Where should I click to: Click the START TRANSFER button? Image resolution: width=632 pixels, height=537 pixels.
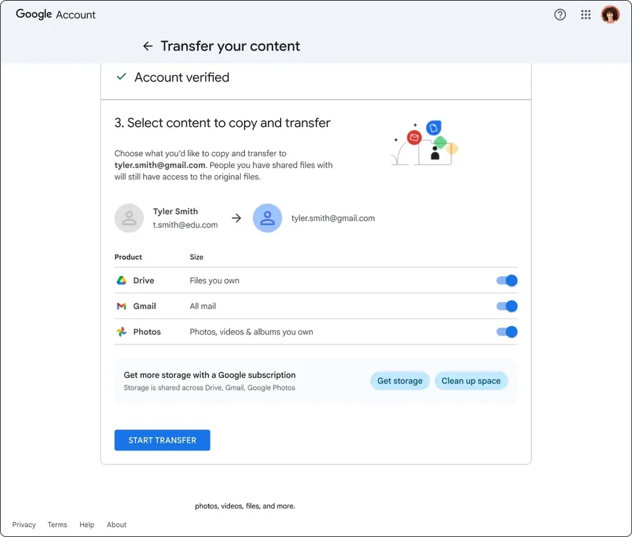coord(162,440)
